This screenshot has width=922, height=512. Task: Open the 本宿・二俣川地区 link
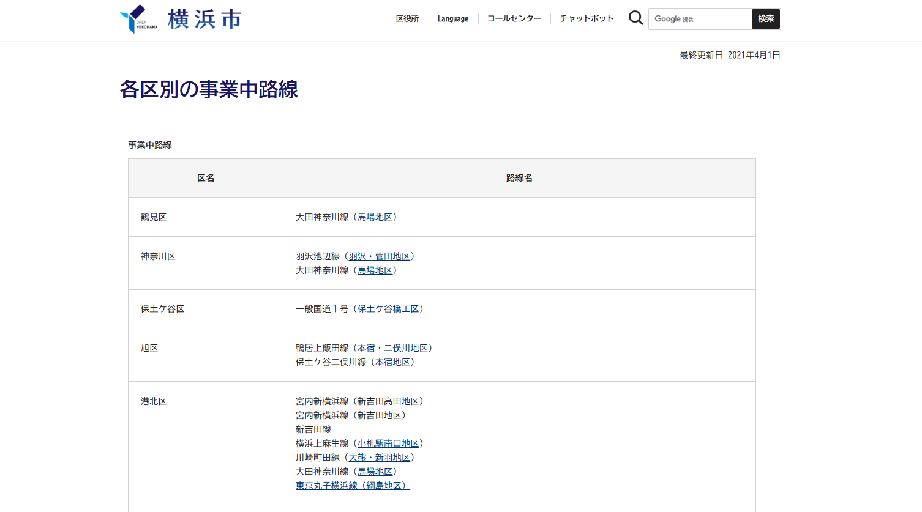tap(392, 348)
